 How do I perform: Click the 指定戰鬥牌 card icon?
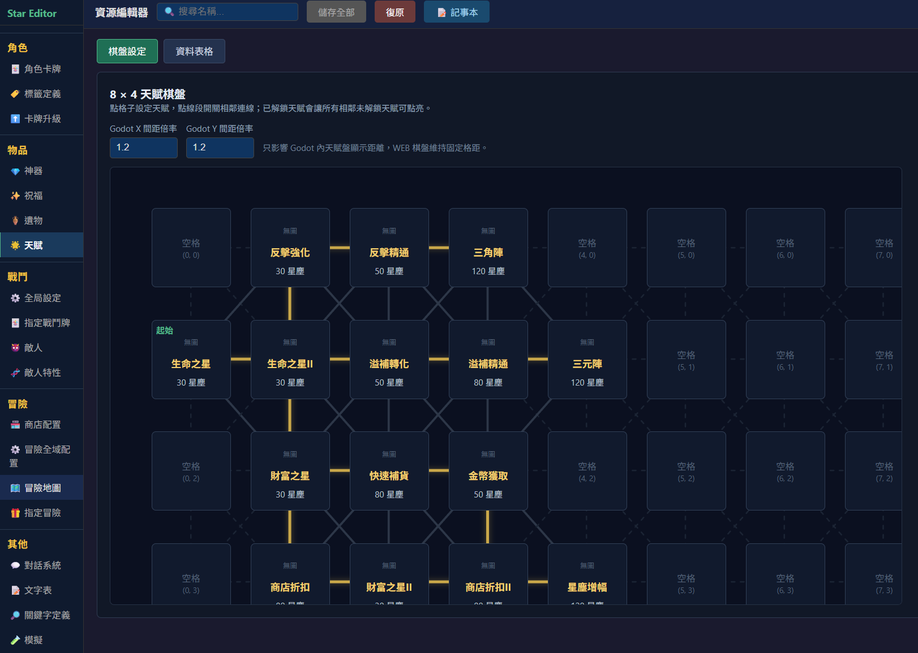coord(15,323)
